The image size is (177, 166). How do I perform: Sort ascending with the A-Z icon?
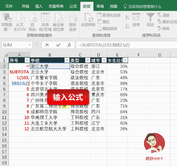click(x=127, y=17)
